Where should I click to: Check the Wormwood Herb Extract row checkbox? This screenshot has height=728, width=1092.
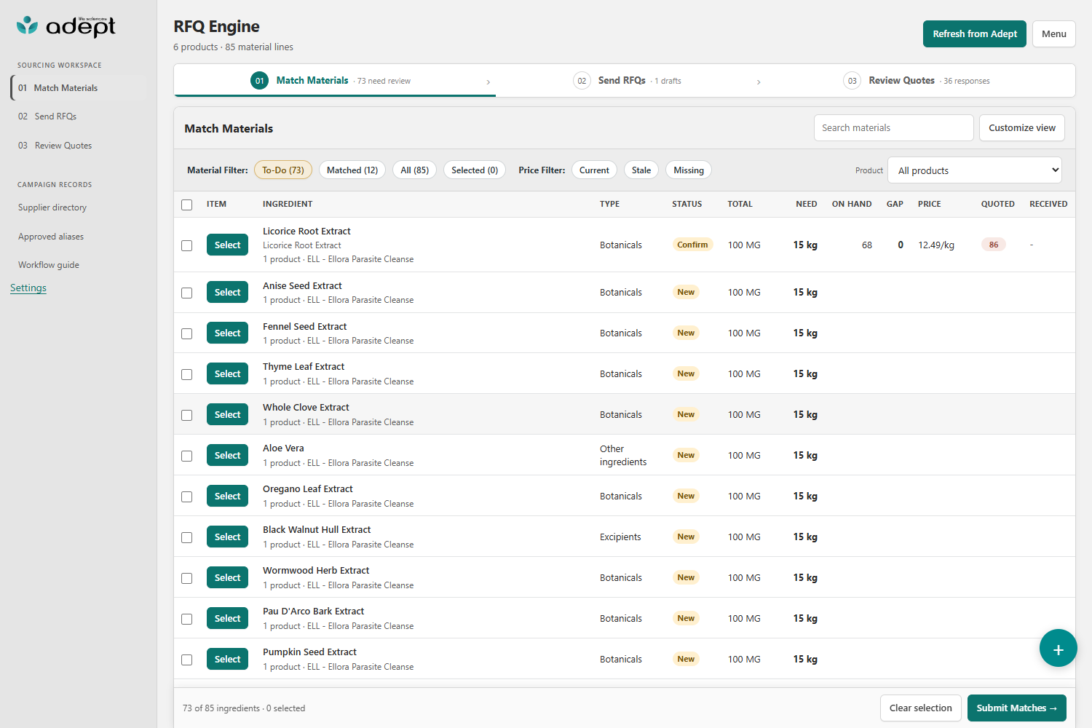187,578
